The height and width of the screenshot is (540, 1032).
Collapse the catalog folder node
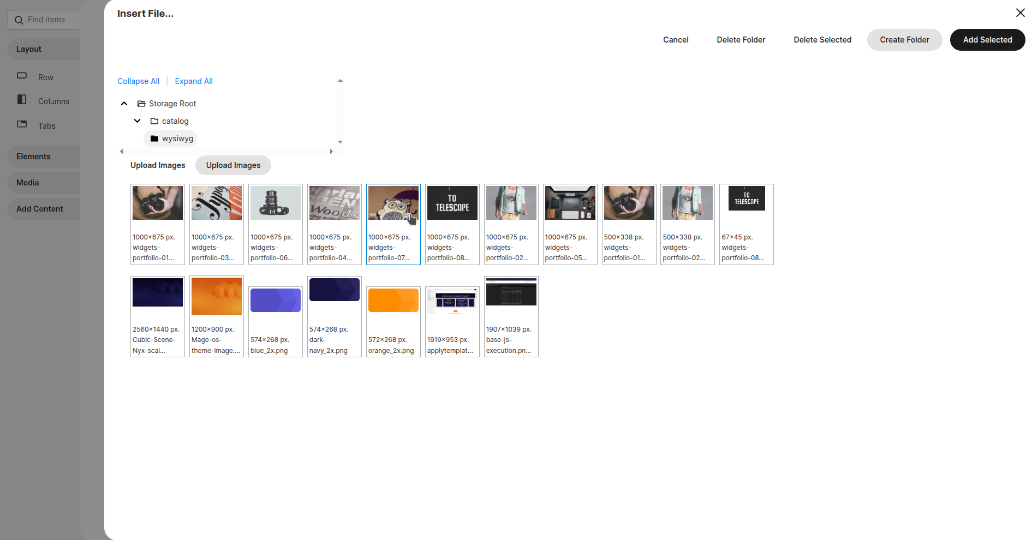(x=137, y=121)
